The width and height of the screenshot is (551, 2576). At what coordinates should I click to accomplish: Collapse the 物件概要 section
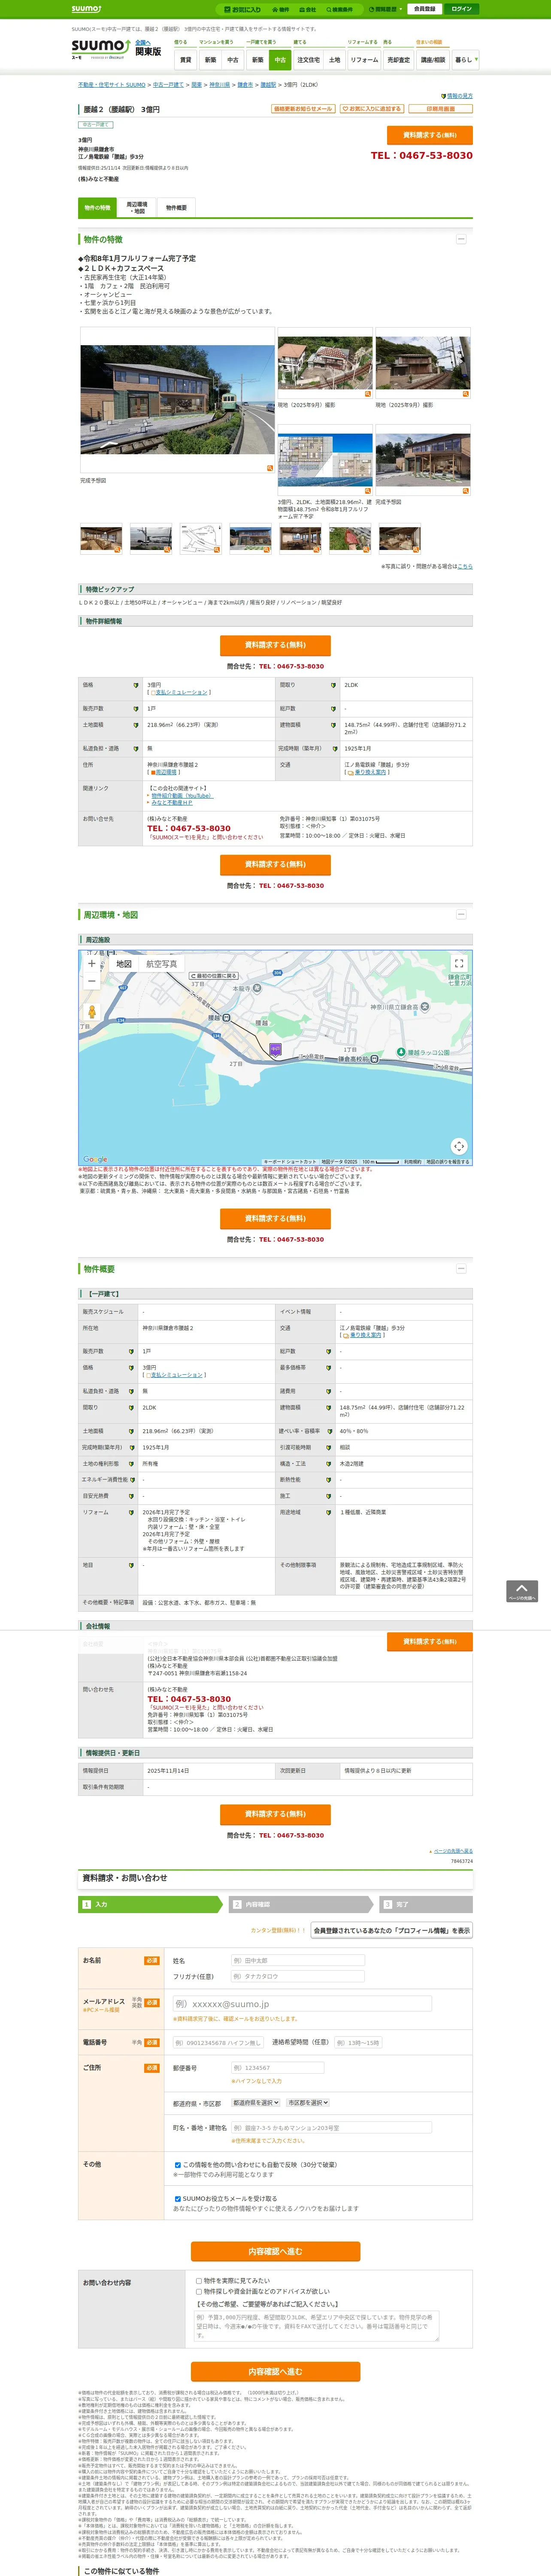click(x=461, y=1268)
